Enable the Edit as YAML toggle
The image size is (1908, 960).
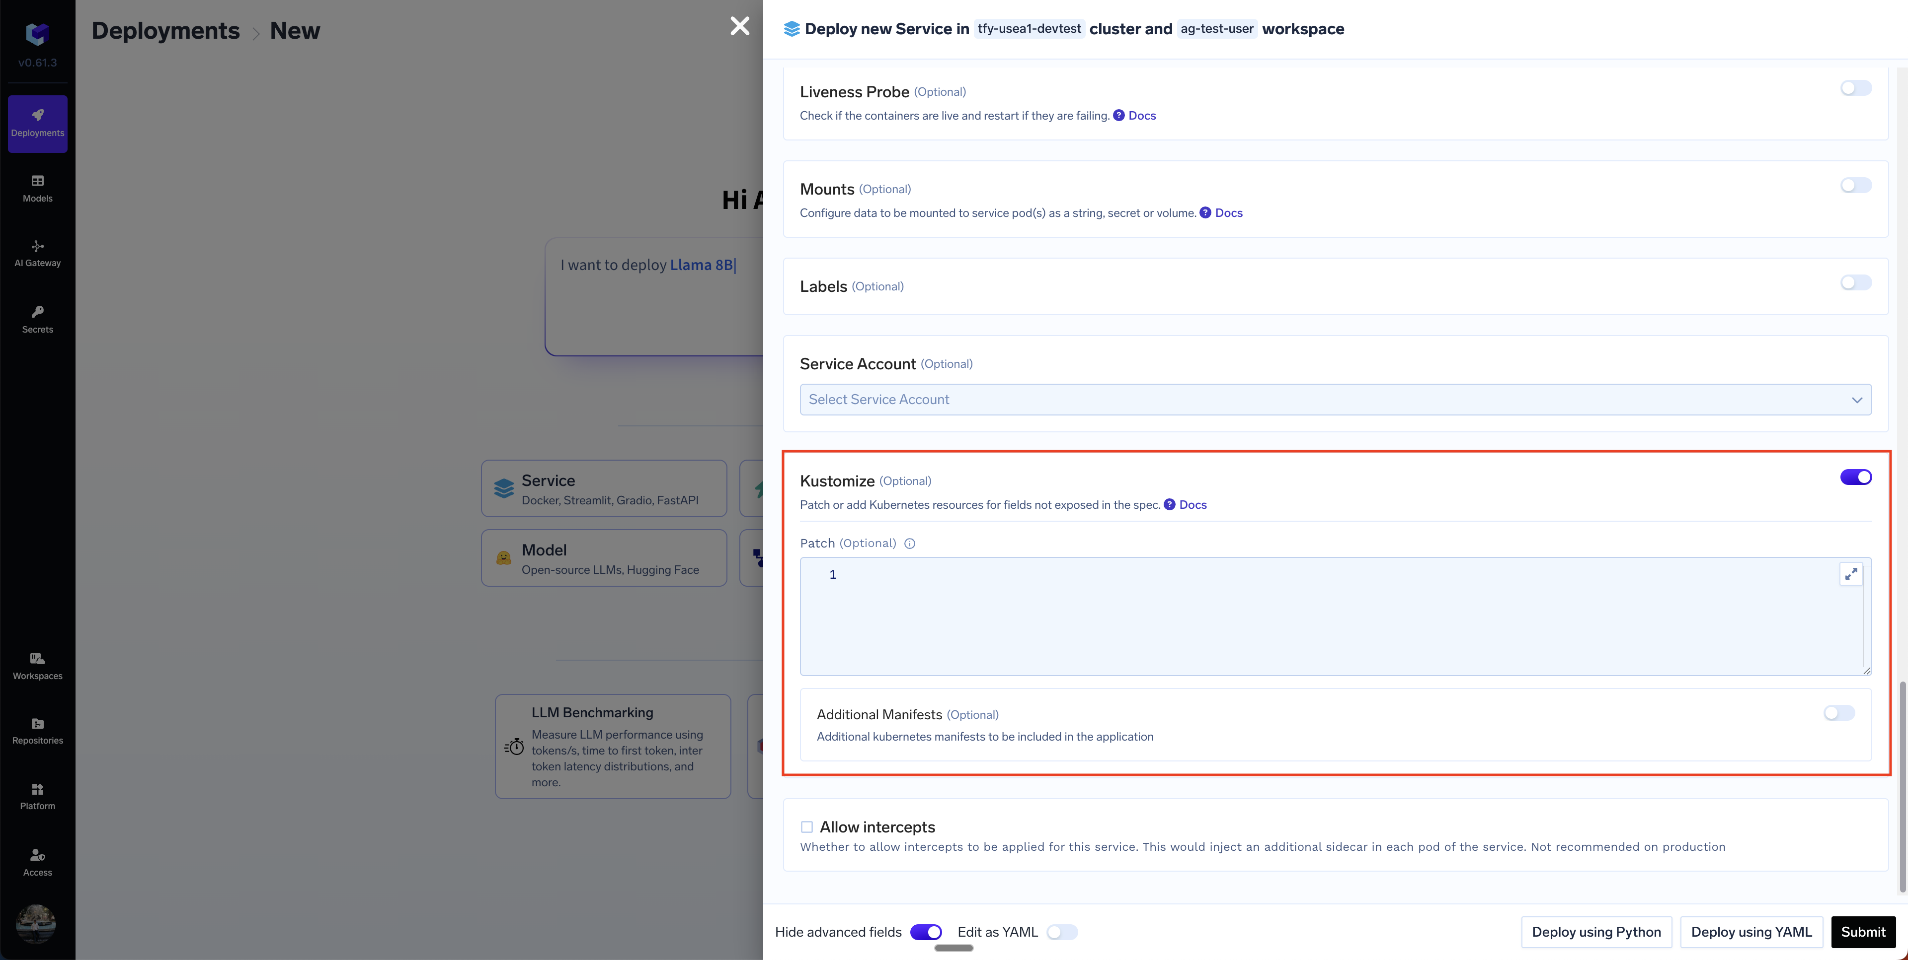pos(1062,932)
